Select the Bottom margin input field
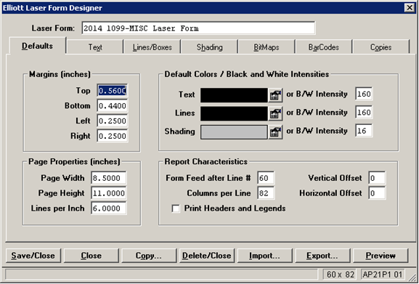Screen dimensions: 419x284 point(113,106)
